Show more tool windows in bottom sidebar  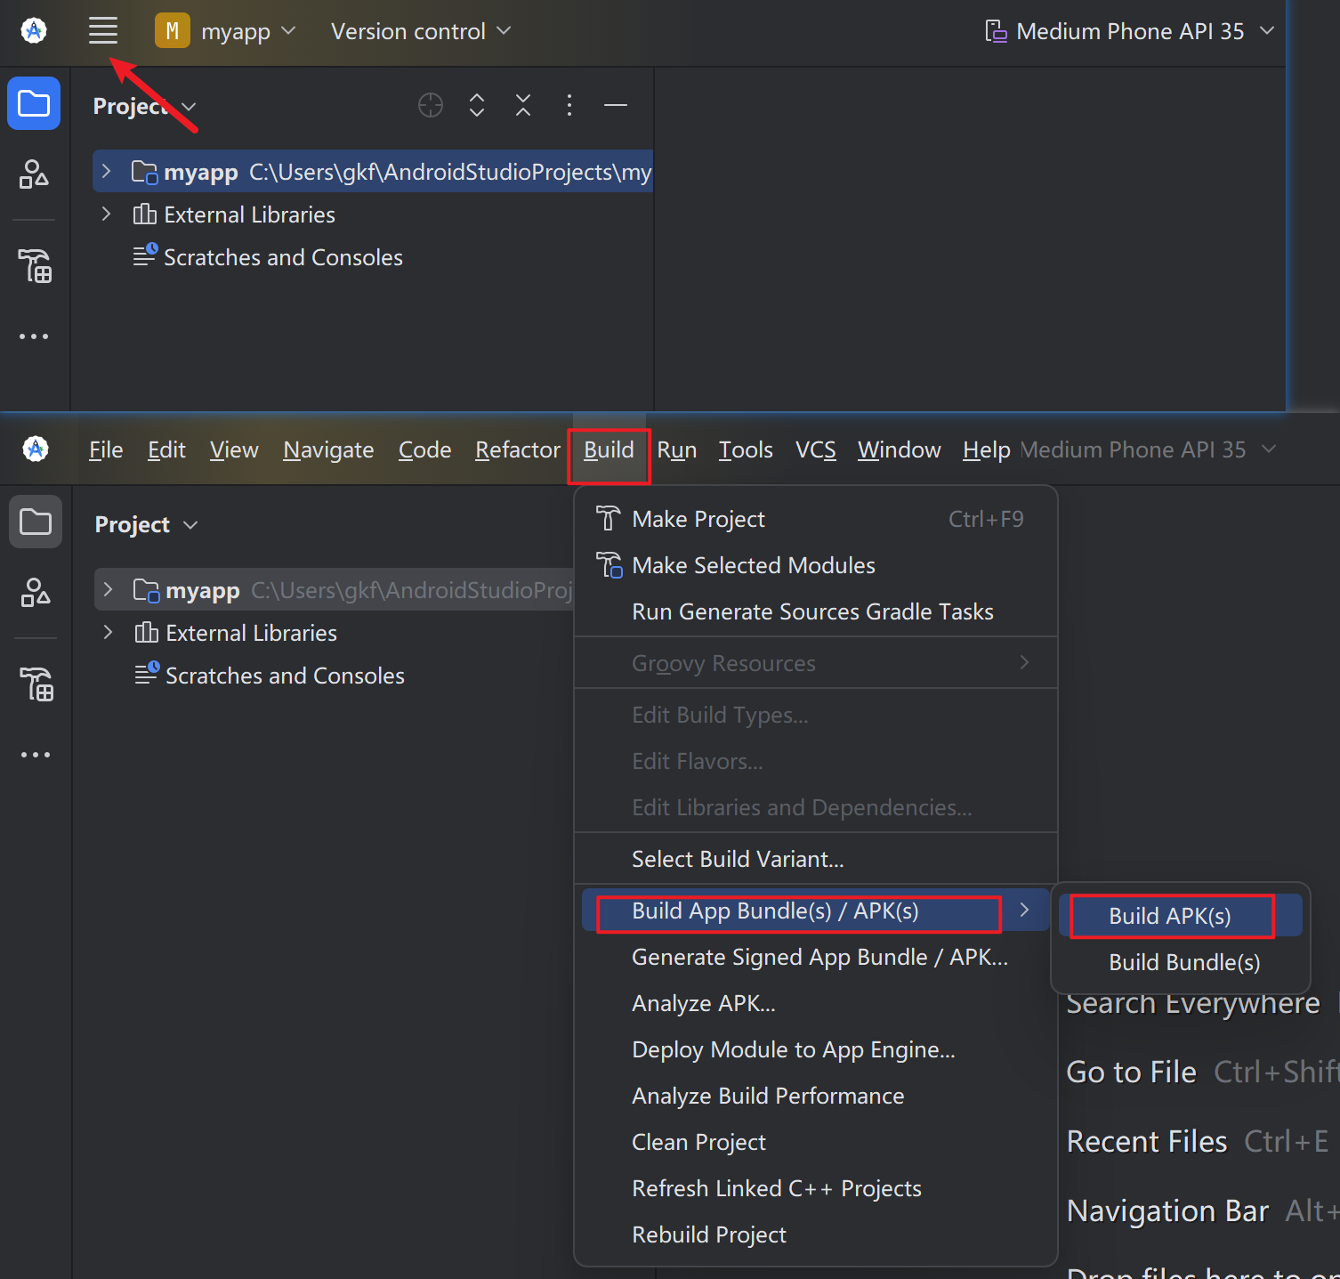point(36,755)
